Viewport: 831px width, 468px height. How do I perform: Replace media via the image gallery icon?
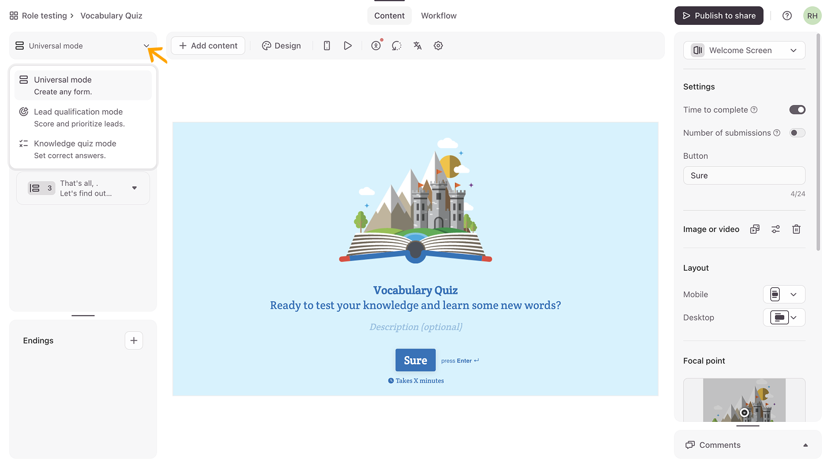point(755,229)
